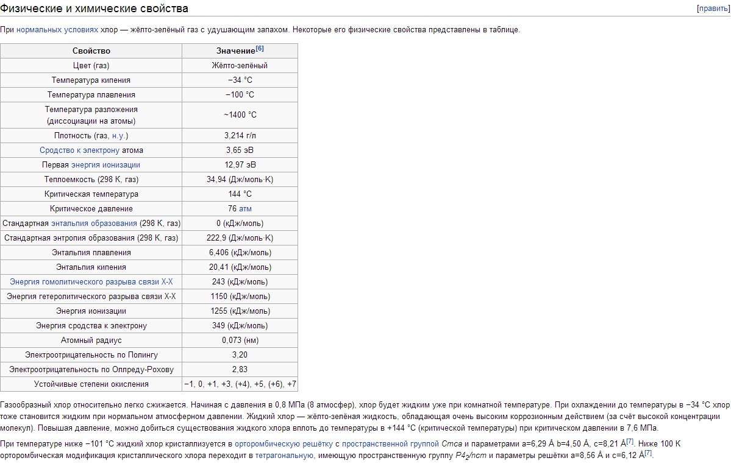The height and width of the screenshot is (469, 731).
Task: Select the "Значение" column header
Action: click(240, 51)
